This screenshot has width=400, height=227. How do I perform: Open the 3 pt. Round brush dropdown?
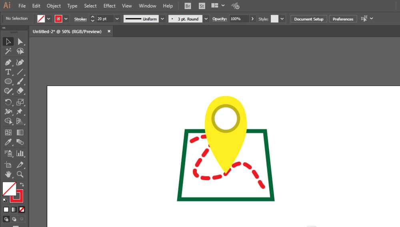[206, 19]
